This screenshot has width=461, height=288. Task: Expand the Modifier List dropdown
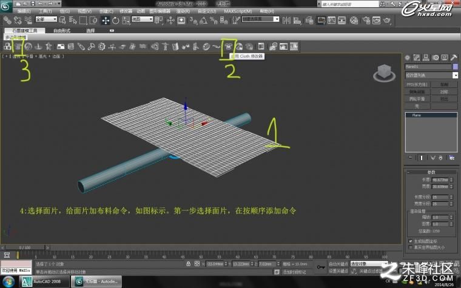click(x=431, y=75)
